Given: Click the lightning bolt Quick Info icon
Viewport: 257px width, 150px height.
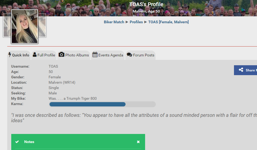Looking at the screenshot, I should 10,55.
